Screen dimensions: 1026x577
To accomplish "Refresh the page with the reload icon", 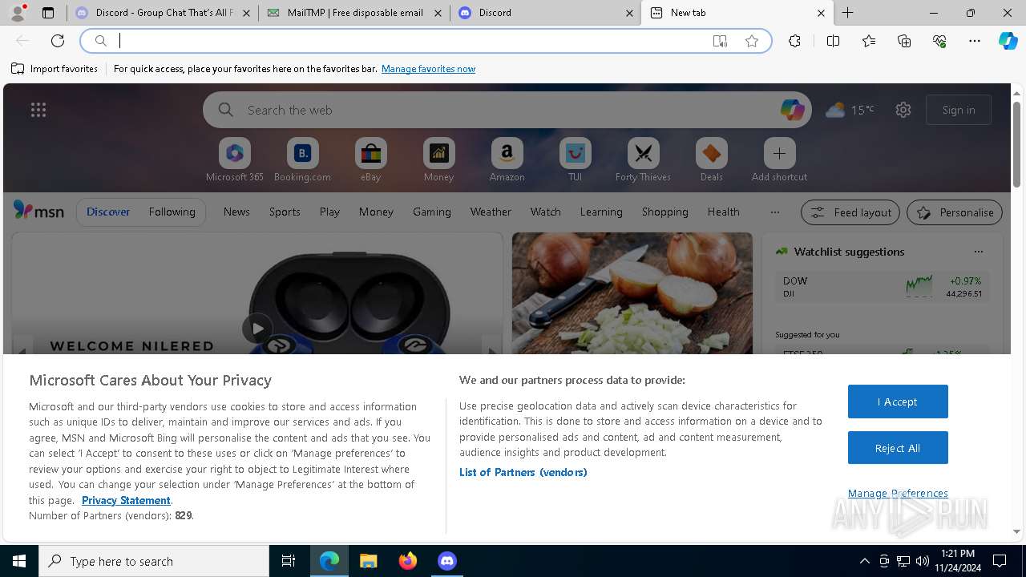I will click(58, 41).
